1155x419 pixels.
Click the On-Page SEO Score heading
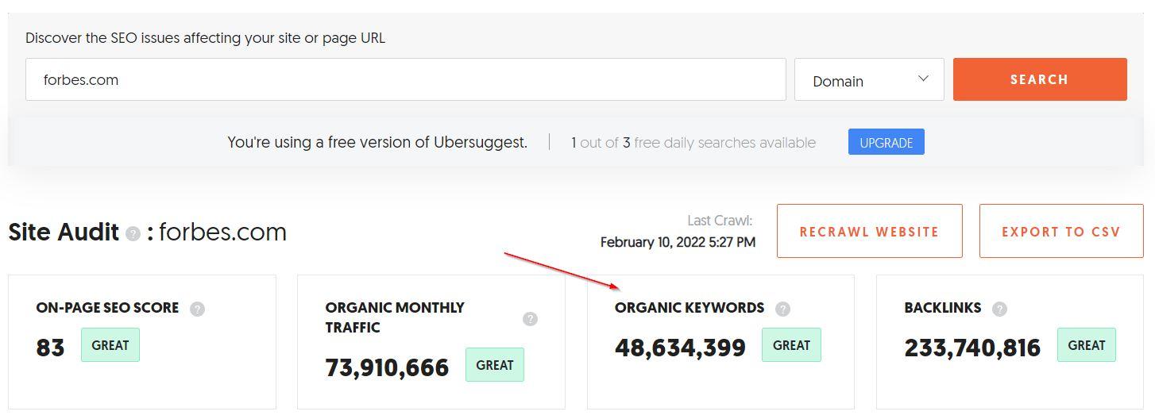pos(107,308)
